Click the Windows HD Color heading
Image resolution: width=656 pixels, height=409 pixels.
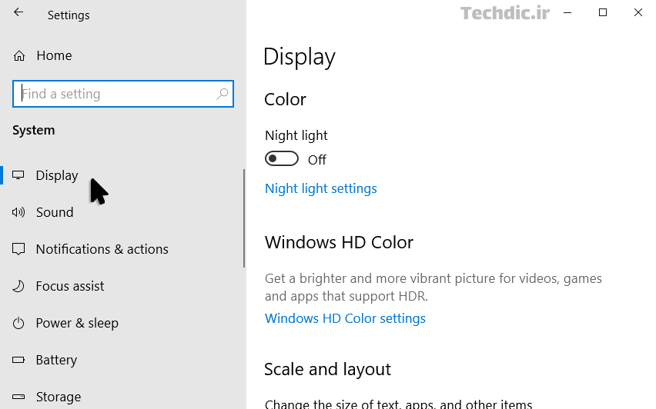(x=340, y=242)
